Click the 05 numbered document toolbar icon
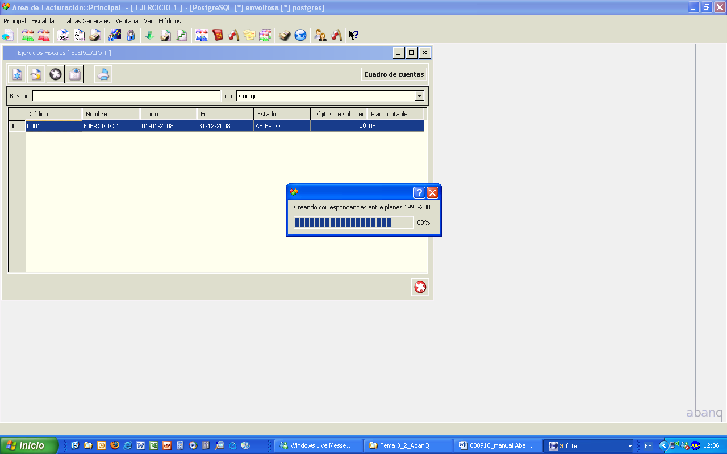Viewport: 727px width, 454px height. [x=63, y=35]
